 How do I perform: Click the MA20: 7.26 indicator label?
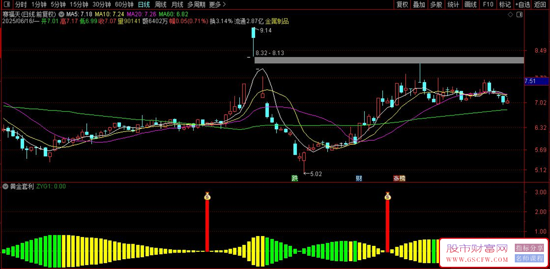[141, 15]
